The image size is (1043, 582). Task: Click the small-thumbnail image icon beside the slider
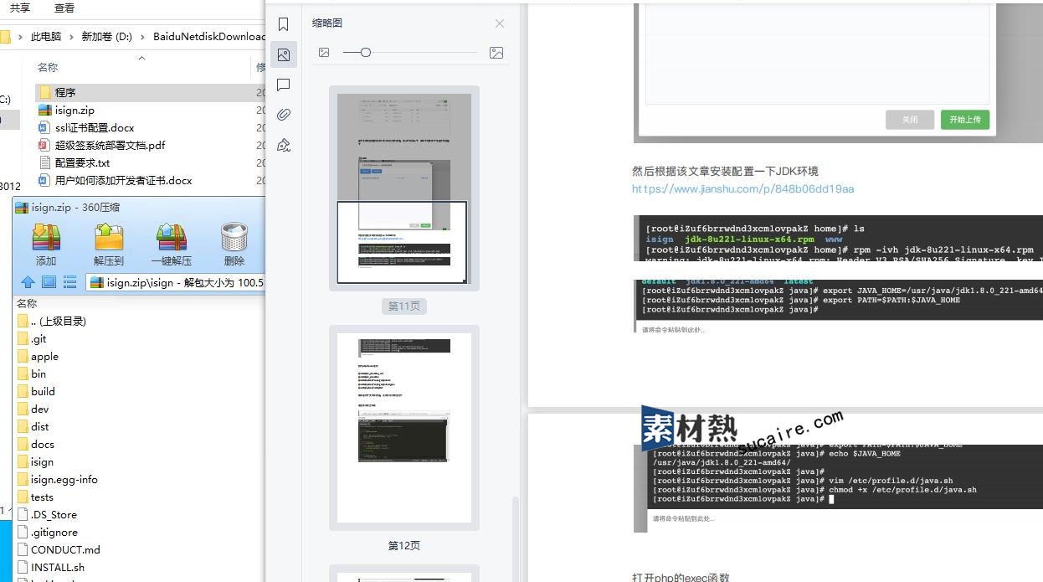point(324,53)
